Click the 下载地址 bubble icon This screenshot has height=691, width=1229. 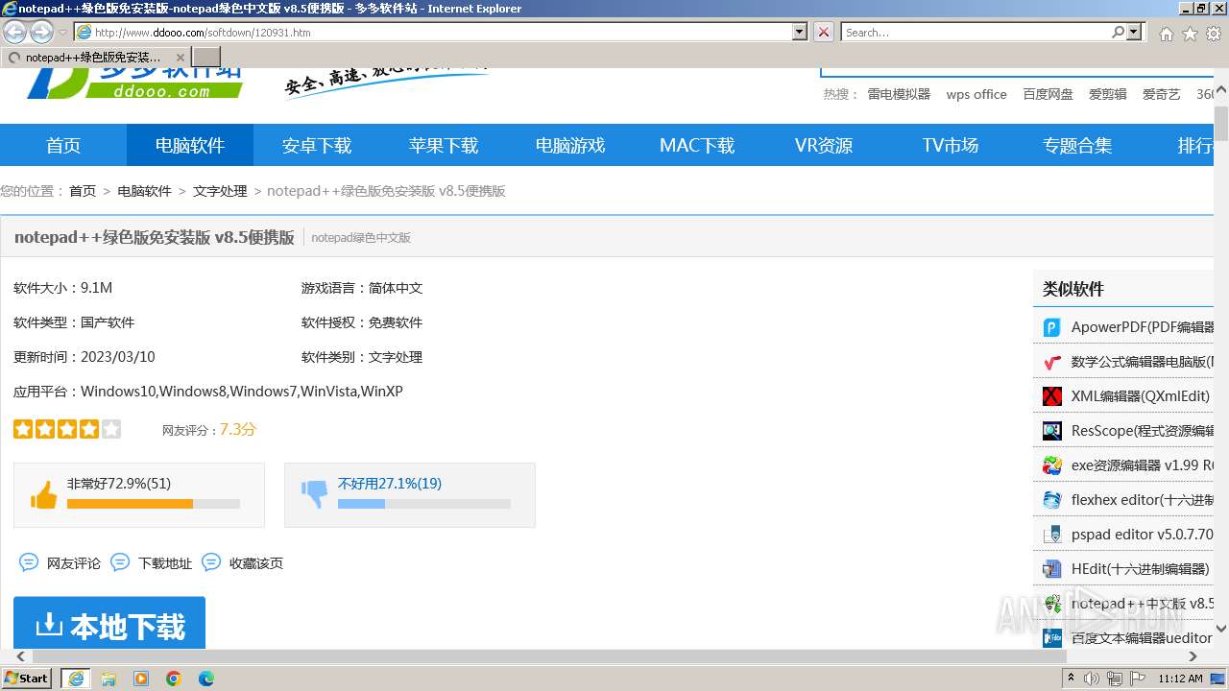tap(120, 562)
